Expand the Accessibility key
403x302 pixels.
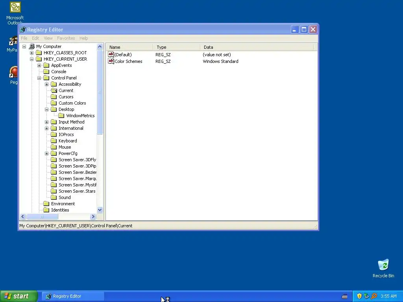click(46, 84)
